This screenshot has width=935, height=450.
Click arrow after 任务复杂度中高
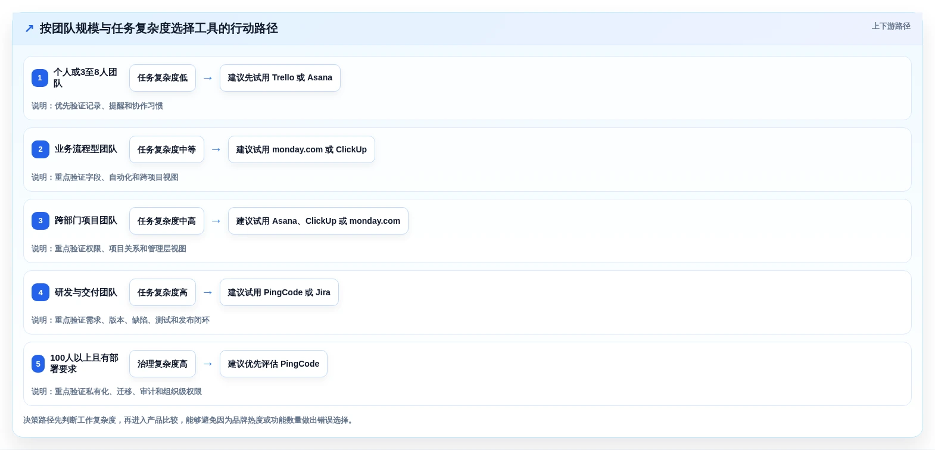tap(216, 221)
